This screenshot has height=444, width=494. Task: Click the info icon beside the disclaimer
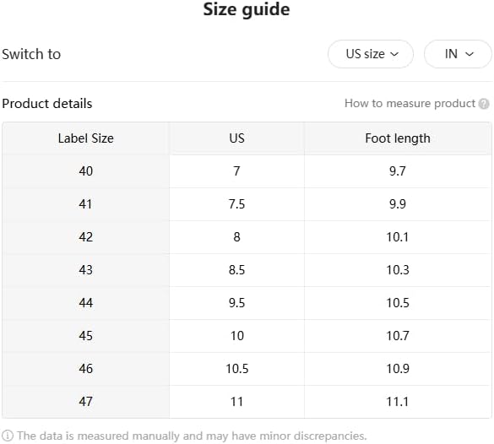click(8, 436)
